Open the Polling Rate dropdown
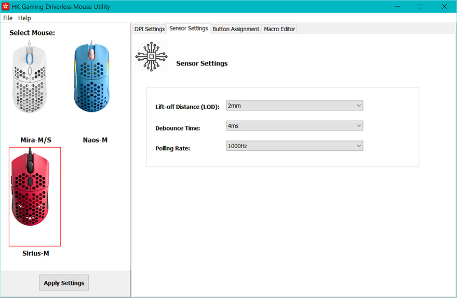 [294, 146]
